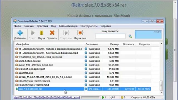This screenshot has width=178, height=100.
Task: Sort by the Осталось column header
Action: (128, 44)
